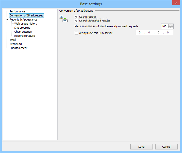The height and width of the screenshot is (153, 182).
Task: Click Maximum number of simultaneously runned requests label
Action: pos(107,26)
